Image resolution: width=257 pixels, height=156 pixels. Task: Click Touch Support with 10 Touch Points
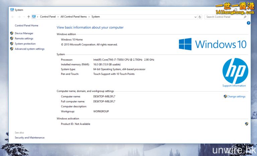[x=114, y=74]
